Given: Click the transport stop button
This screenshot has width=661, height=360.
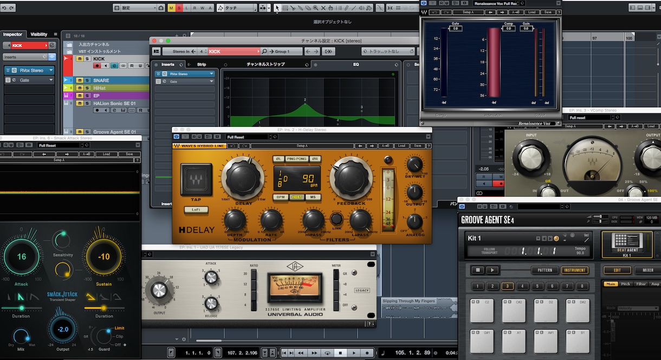Looking at the screenshot, I should click(x=340, y=353).
